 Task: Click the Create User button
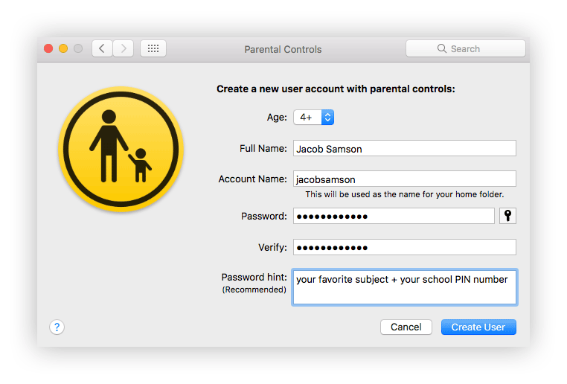coord(478,327)
